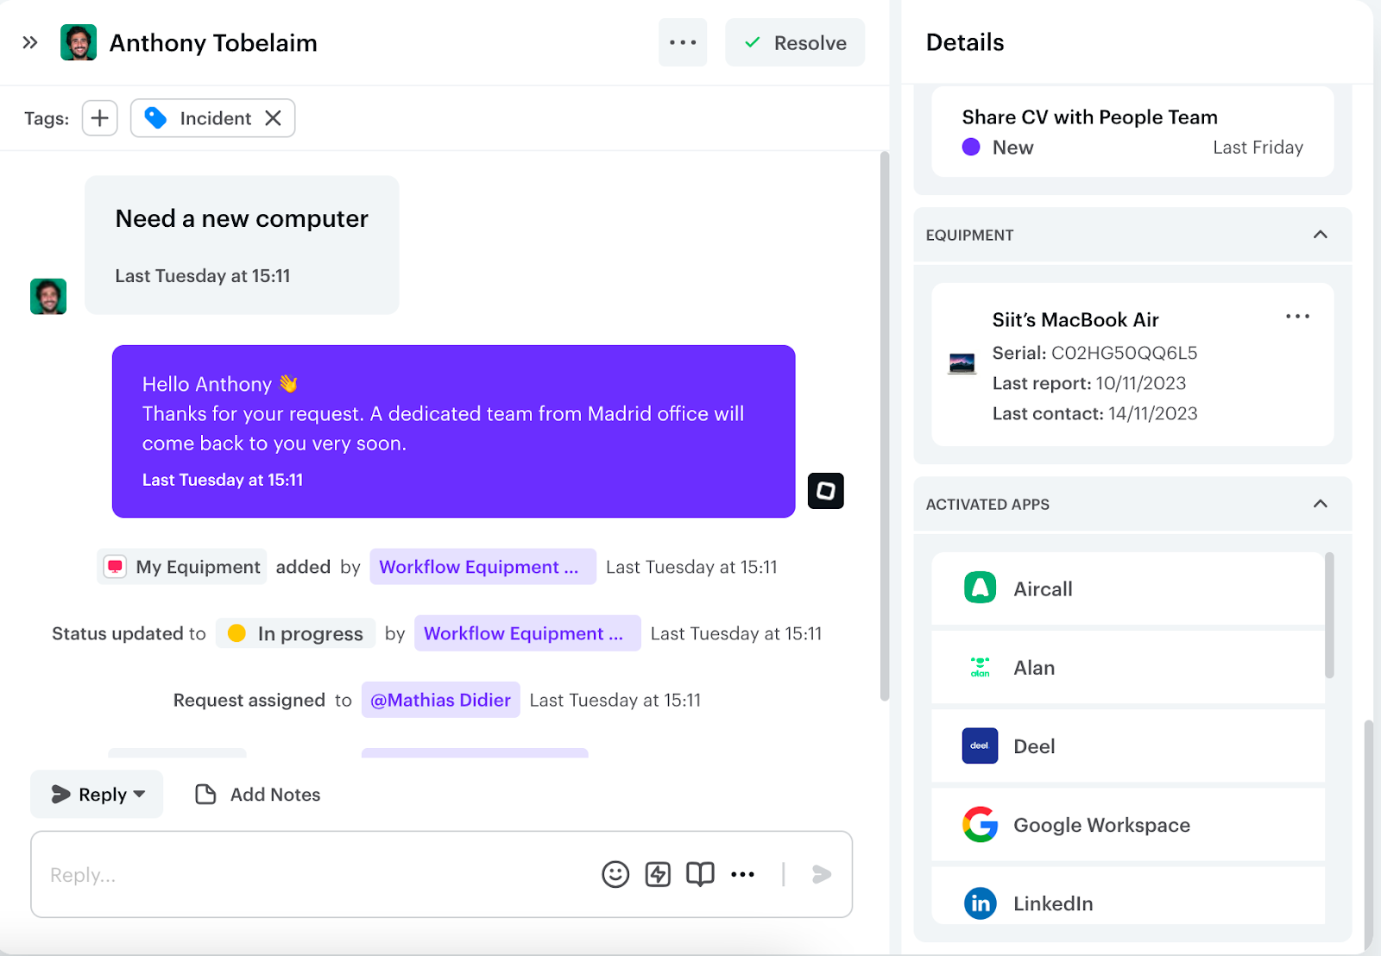Screen dimensions: 1381x956
Task: Switch to Add Notes
Action: (x=256, y=794)
